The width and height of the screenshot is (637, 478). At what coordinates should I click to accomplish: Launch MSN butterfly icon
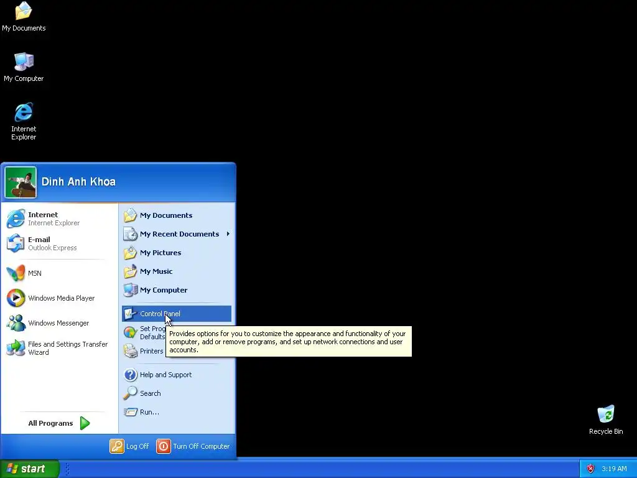[16, 273]
